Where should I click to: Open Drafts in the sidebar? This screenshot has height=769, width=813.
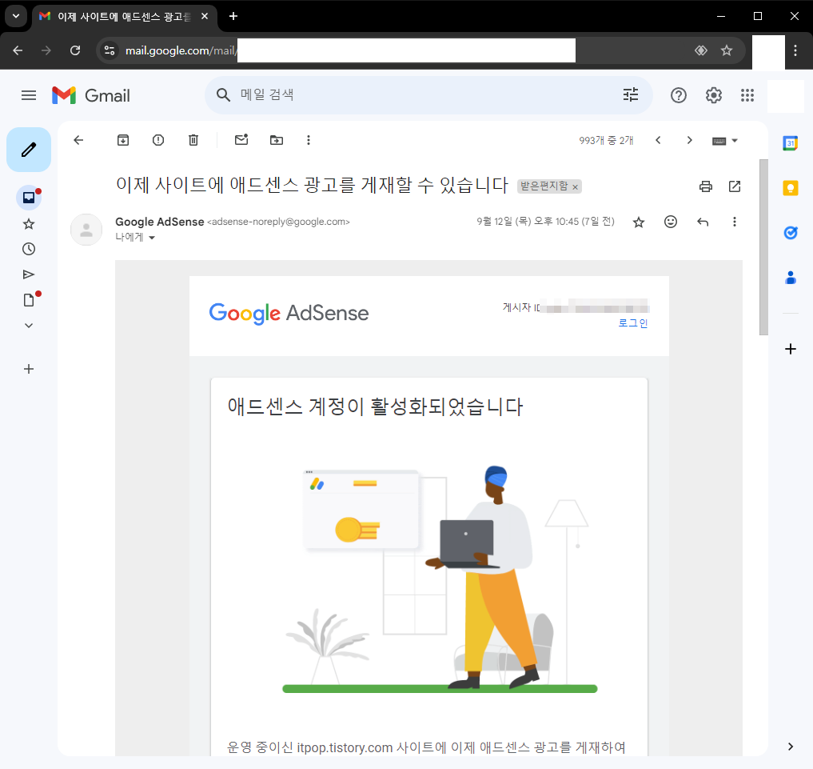tap(29, 300)
